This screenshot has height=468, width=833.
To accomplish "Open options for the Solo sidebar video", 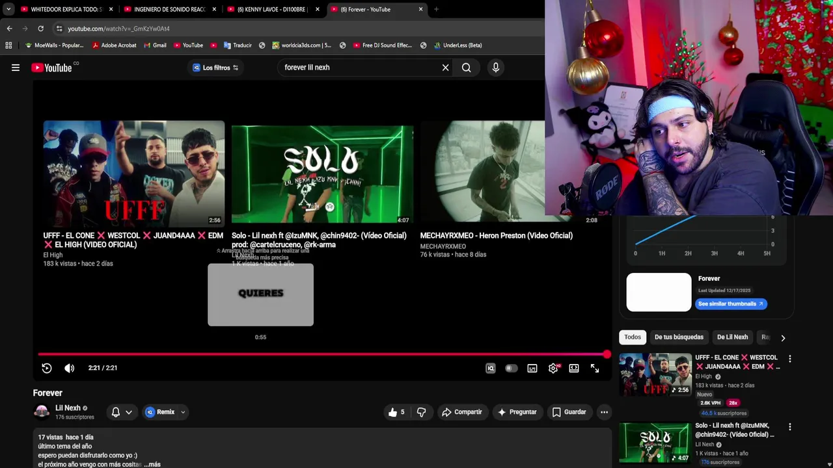I will coord(790,427).
